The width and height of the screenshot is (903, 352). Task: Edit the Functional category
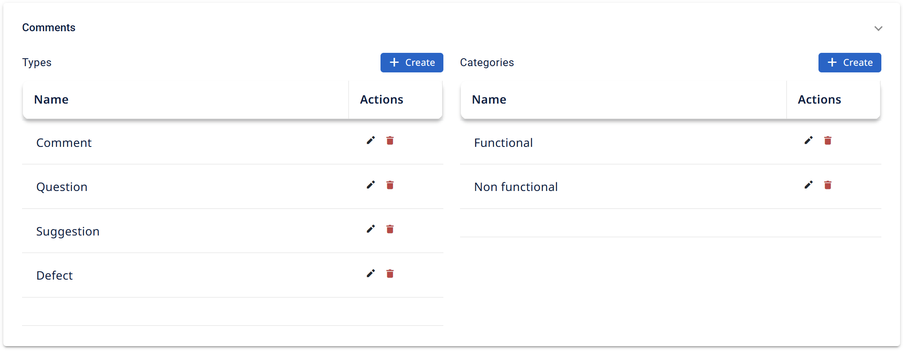pos(808,141)
